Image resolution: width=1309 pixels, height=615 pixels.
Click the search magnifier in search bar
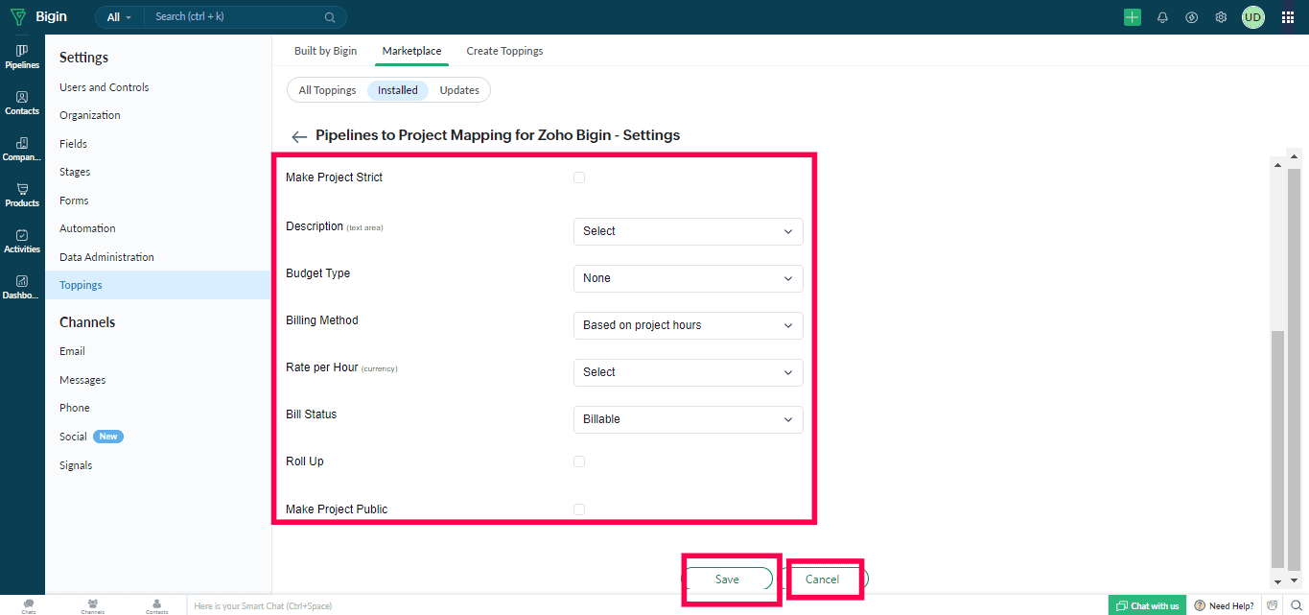click(330, 17)
